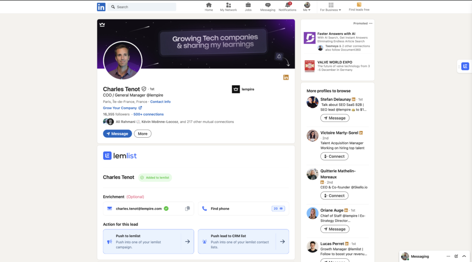Open the Messaging overlay options menu
Viewport: 472px width, 262px height.
point(448,256)
